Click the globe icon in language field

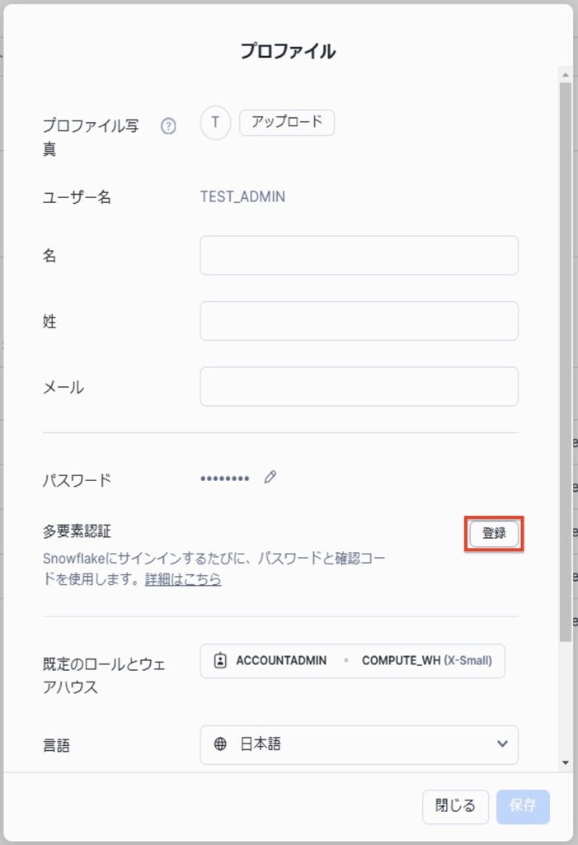tap(220, 744)
